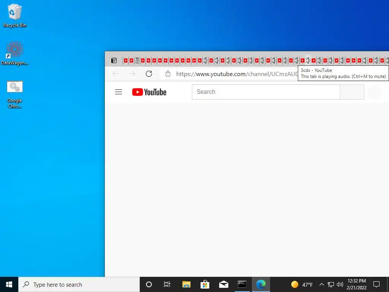Click into the YouTube Search box
This screenshot has width=389, height=292.
[x=266, y=92]
